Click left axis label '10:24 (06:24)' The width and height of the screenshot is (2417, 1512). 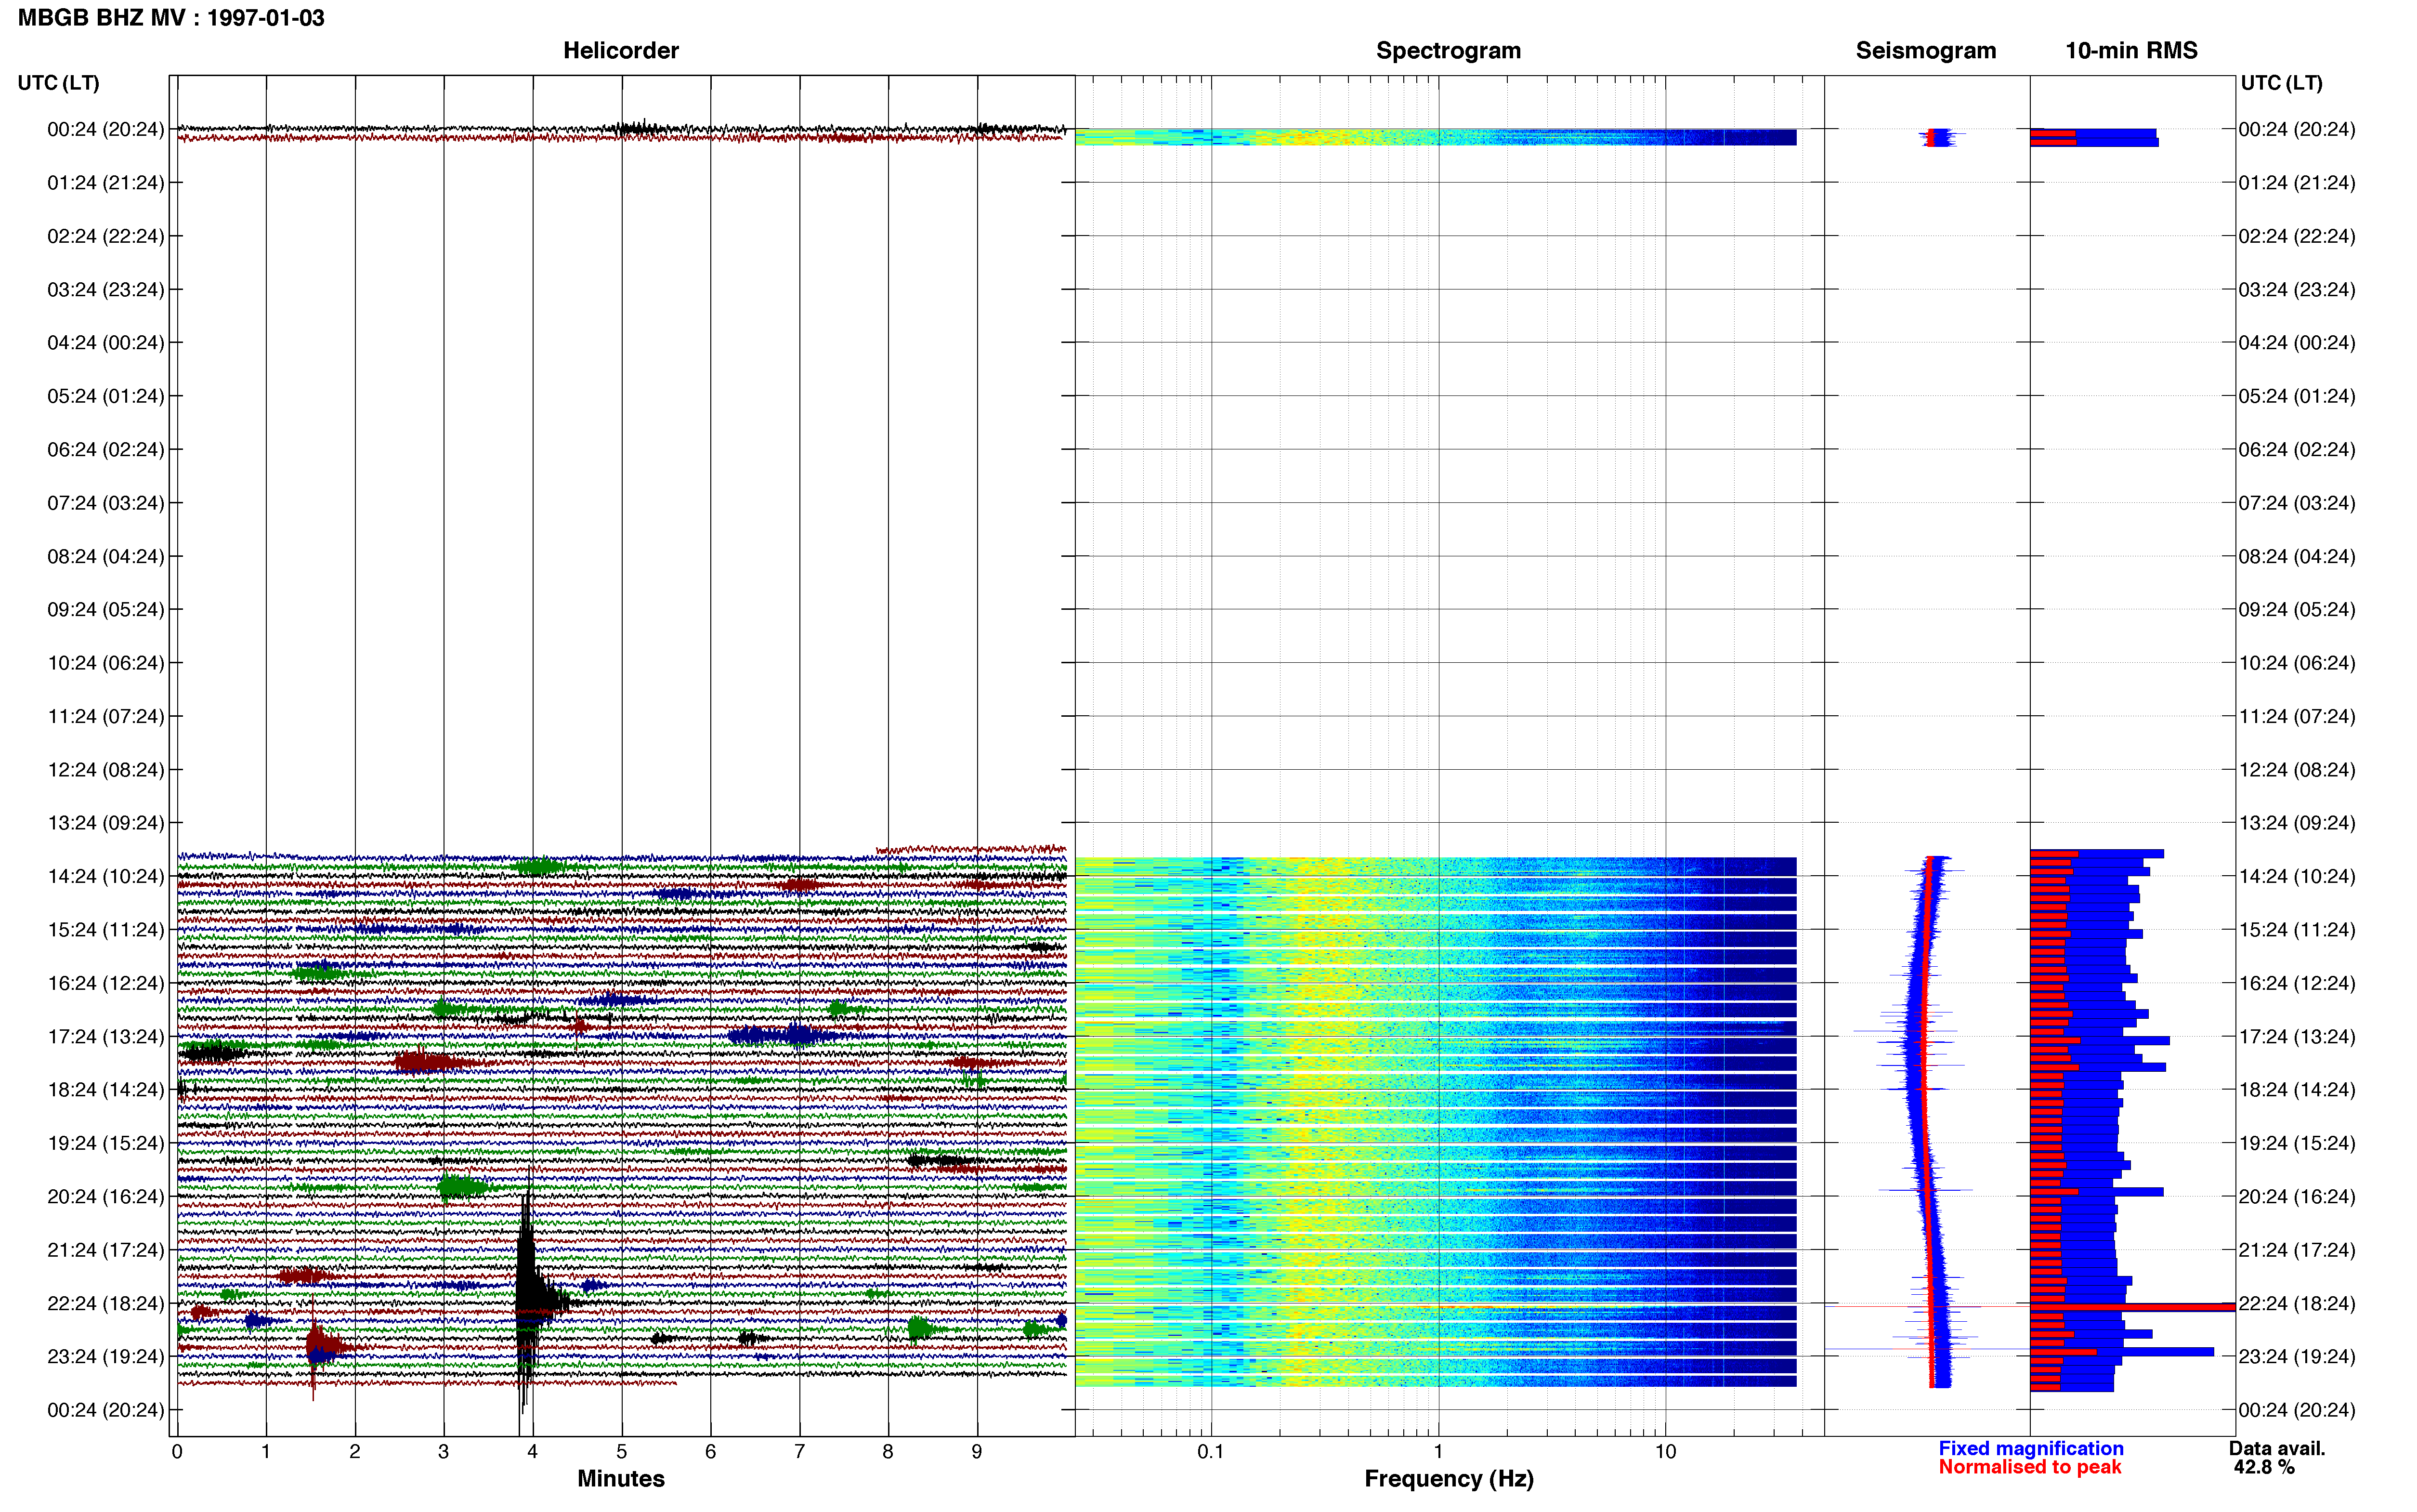point(106,663)
